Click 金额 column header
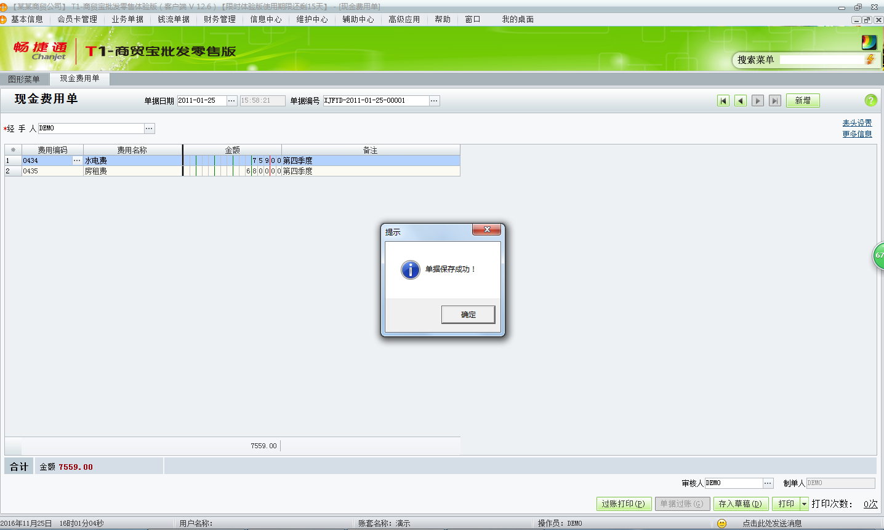Viewport: 884px width, 530px height. point(232,150)
